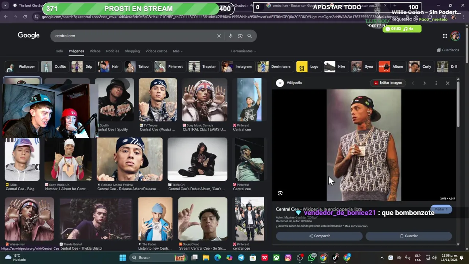Image resolution: width=469 pixels, height=264 pixels.
Task: Reload the page in the browser
Action: 25,17
